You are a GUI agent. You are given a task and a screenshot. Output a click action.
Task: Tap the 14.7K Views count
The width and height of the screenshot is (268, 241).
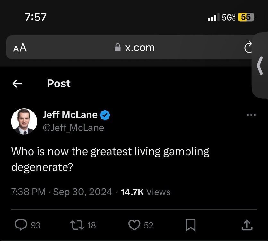(145, 192)
